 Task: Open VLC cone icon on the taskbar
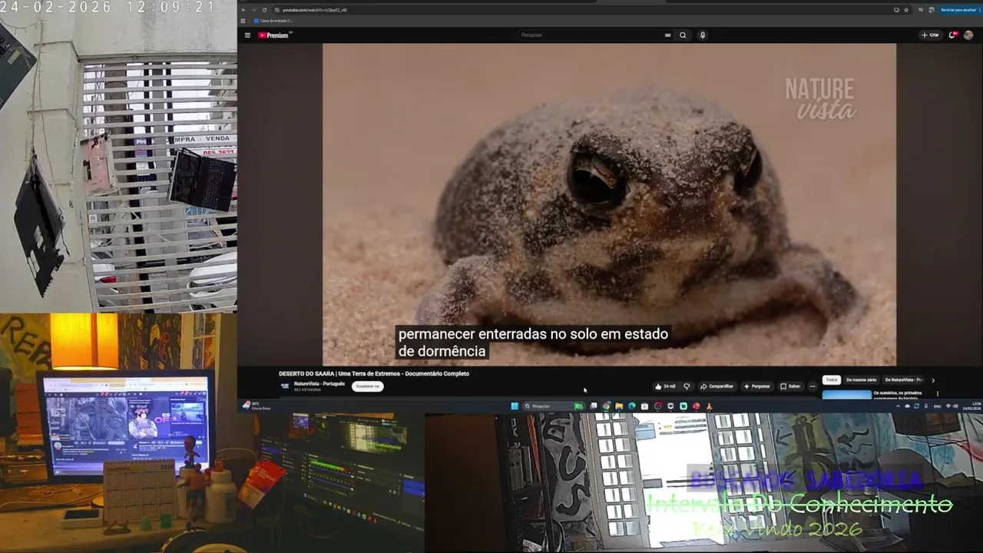click(709, 406)
